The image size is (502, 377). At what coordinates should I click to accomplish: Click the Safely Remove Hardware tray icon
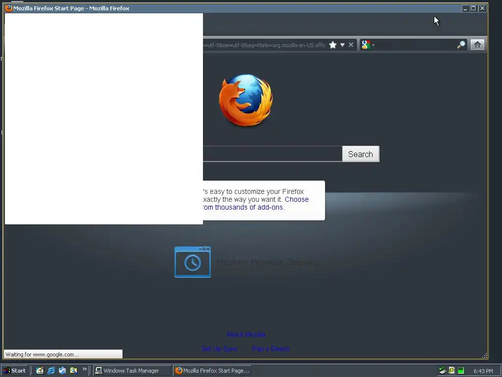tap(443, 371)
